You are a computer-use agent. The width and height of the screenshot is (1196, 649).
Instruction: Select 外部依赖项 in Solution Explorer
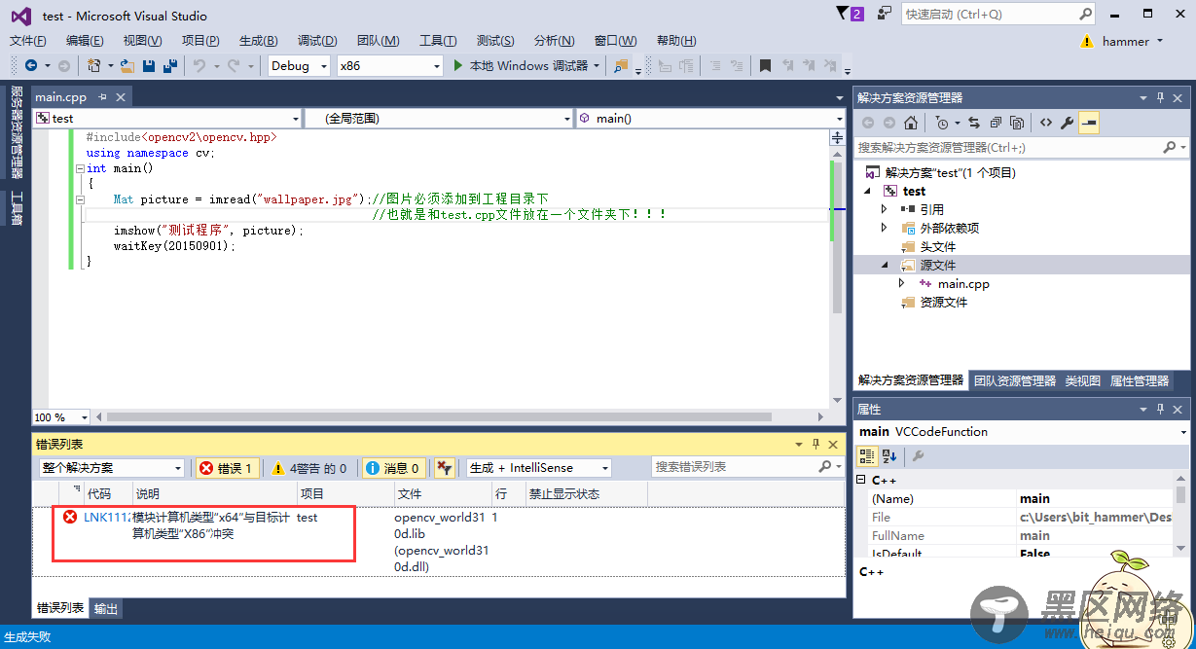click(950, 228)
